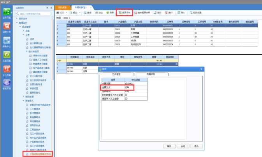Open dropdown arrow next to 输出
The width and height of the screenshot is (262, 157).
click(80, 13)
